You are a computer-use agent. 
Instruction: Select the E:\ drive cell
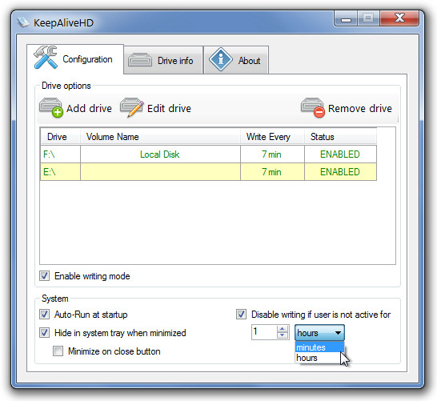(x=61, y=171)
